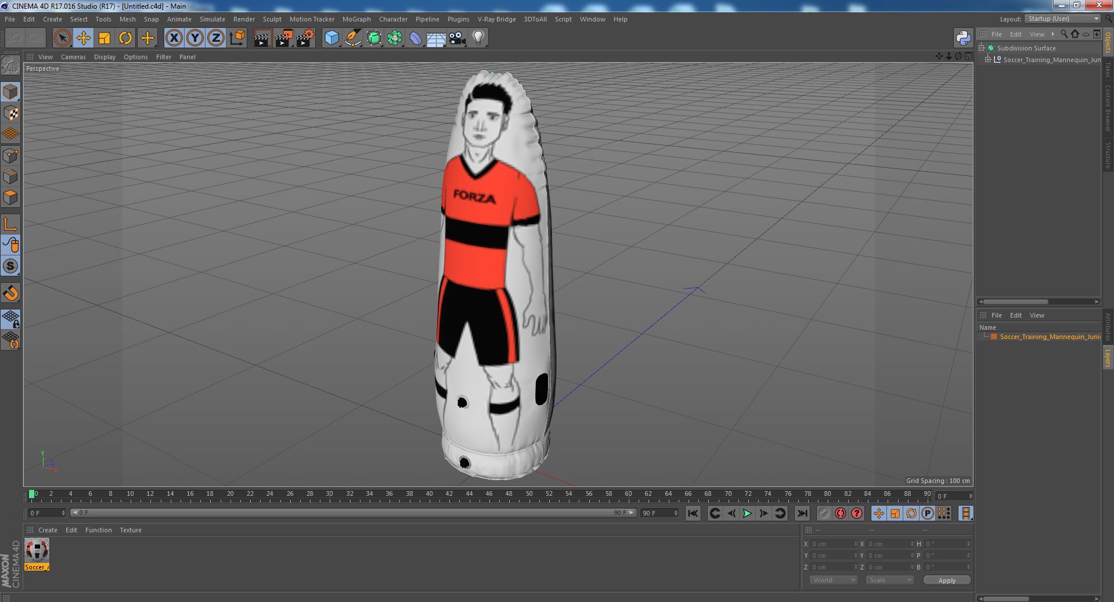Expand the Subdivision Surface object tree
The height and width of the screenshot is (602, 1114).
point(982,48)
